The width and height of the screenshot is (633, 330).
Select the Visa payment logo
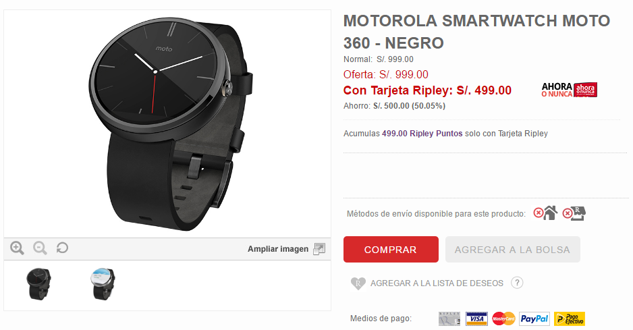point(476,319)
